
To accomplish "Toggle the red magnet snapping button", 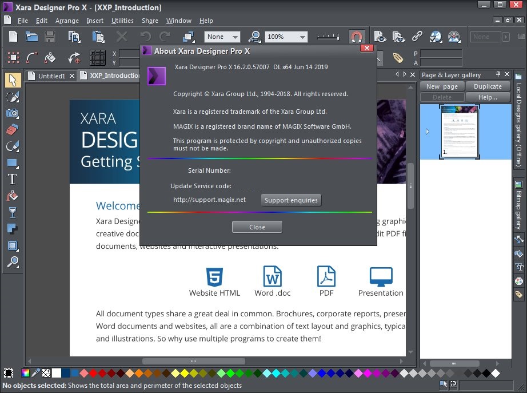I will pos(356,37).
